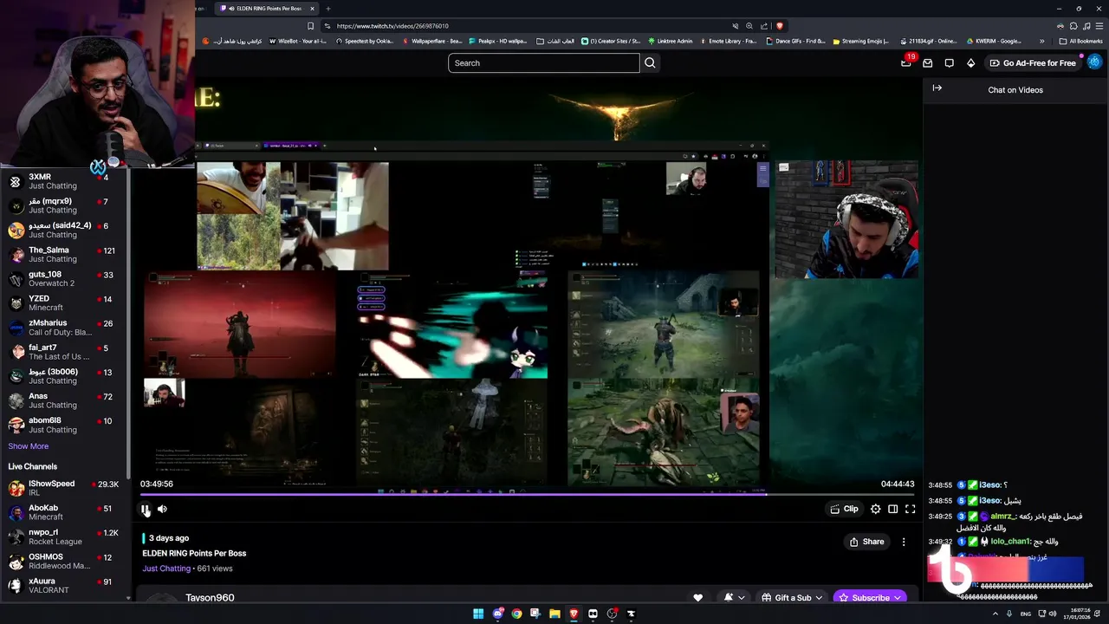Open the Brave Shields lion icon
This screenshot has width=1109, height=624.
click(780, 26)
